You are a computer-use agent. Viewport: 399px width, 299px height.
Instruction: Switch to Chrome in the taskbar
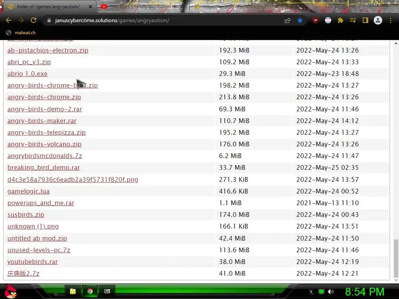90,291
